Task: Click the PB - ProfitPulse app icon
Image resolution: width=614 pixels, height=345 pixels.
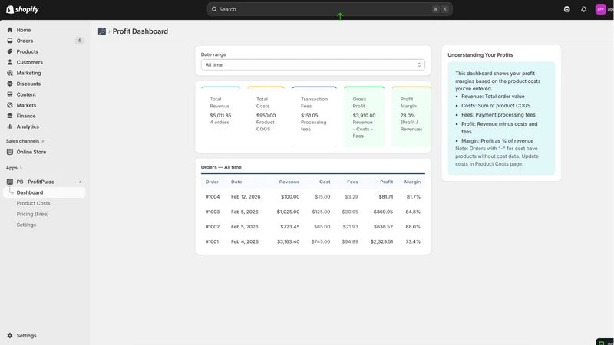Action: click(10, 182)
